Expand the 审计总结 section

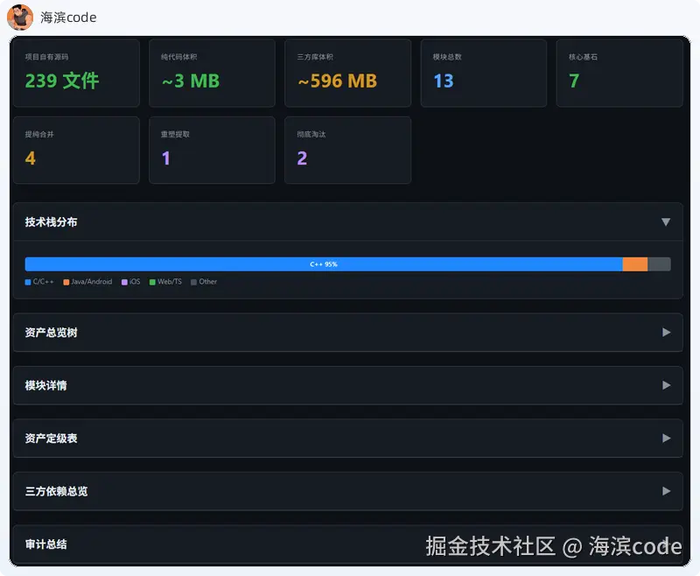667,544
